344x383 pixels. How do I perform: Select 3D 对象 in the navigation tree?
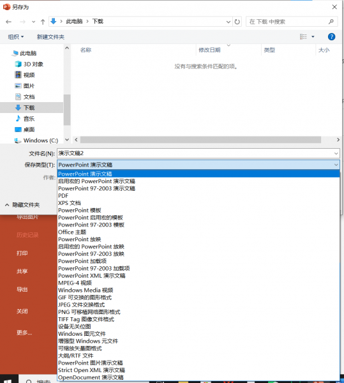[33, 64]
